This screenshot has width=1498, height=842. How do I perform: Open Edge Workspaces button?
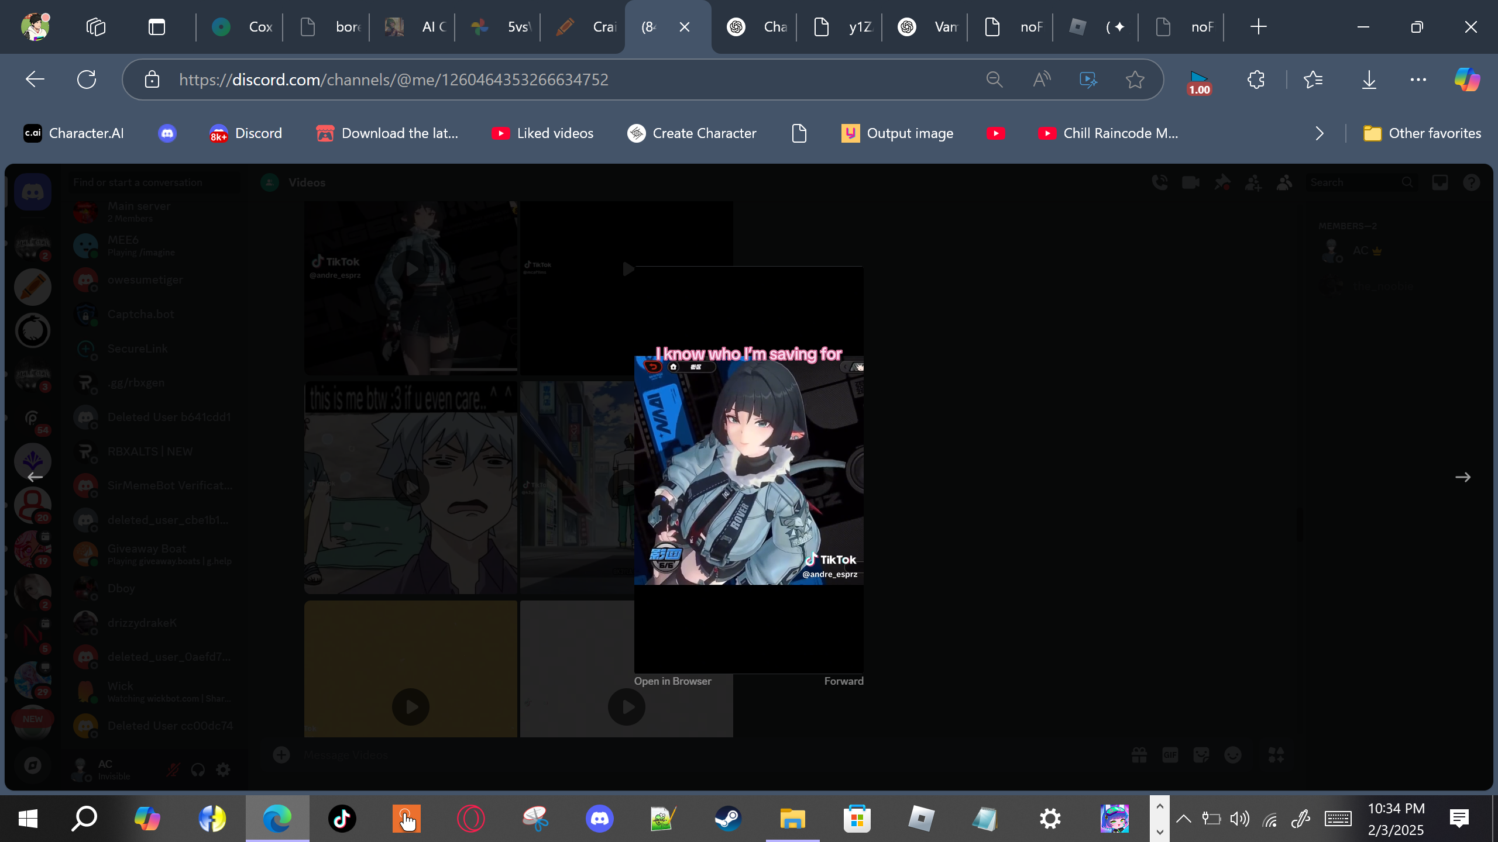(x=96, y=27)
